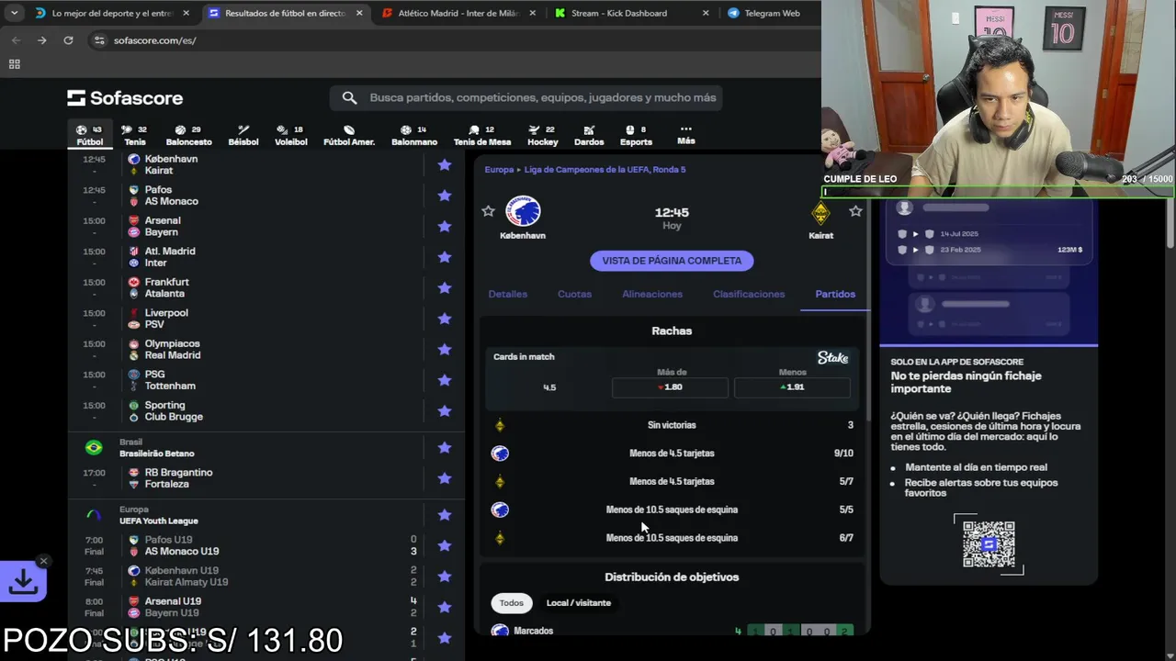
Task: Open the Balonmano sport category
Action: click(x=414, y=135)
